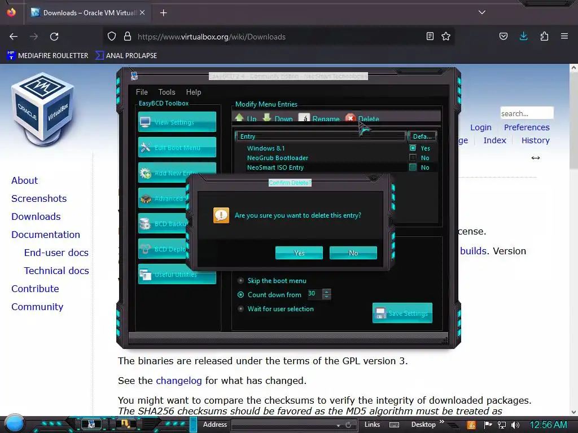Open the MEDIAFIRE ROULETTER bookmark
This screenshot has height=433, width=578.
(47, 56)
